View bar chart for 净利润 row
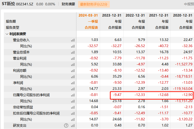Screen dimensions: 194x129 point(73,83)
